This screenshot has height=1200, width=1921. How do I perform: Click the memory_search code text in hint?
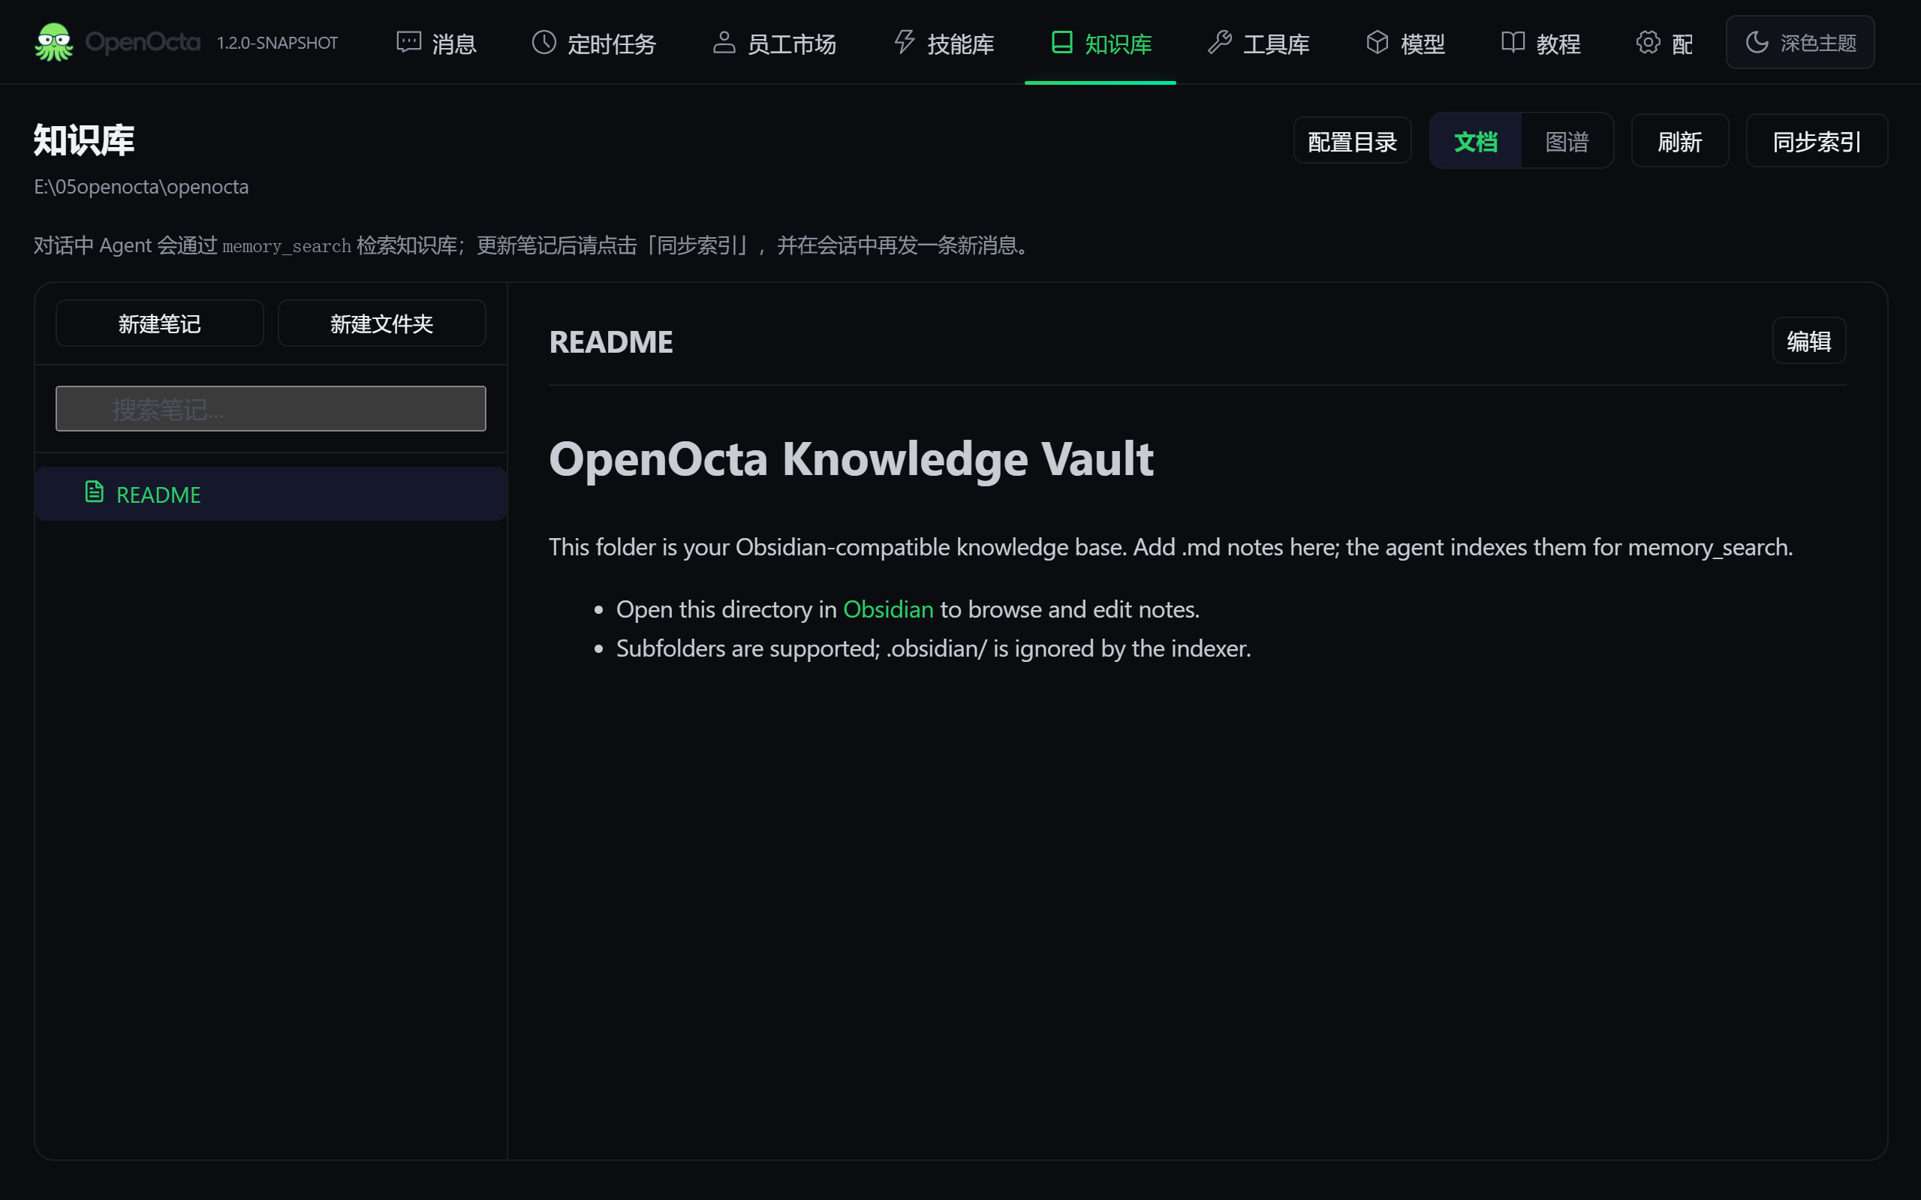(x=287, y=246)
